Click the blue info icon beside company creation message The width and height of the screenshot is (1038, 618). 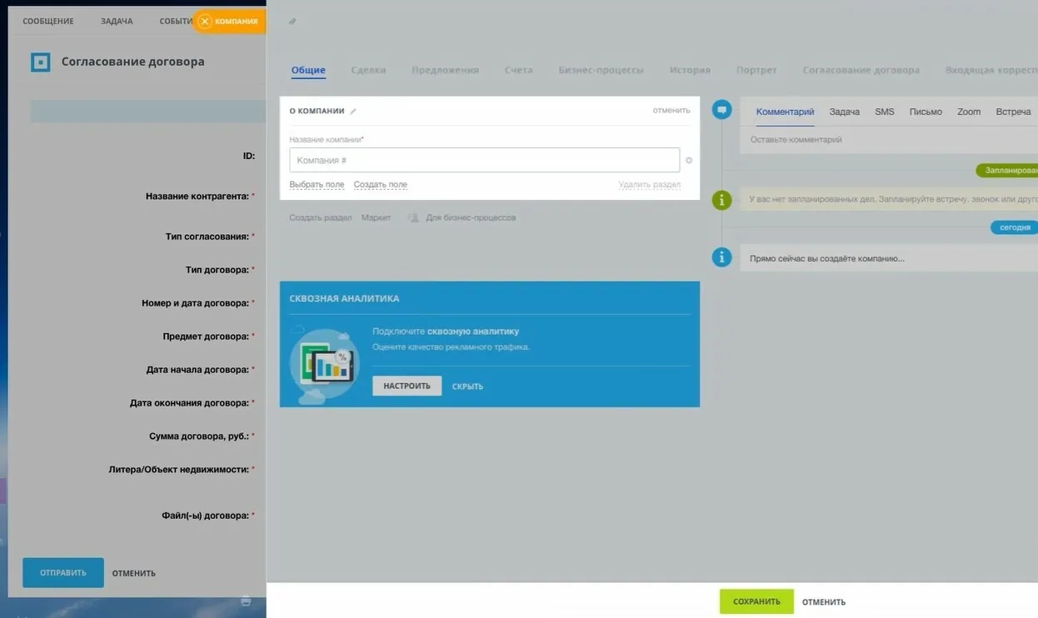tap(721, 257)
